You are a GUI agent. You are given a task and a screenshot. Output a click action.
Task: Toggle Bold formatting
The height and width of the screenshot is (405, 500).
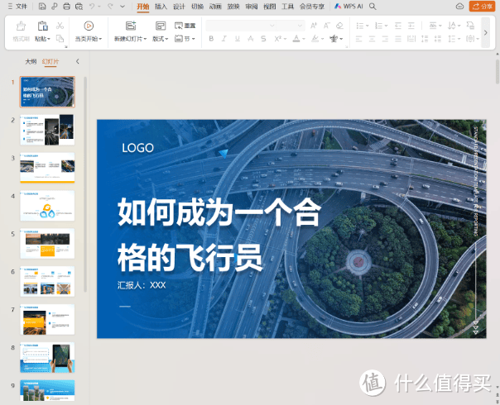coord(211,39)
